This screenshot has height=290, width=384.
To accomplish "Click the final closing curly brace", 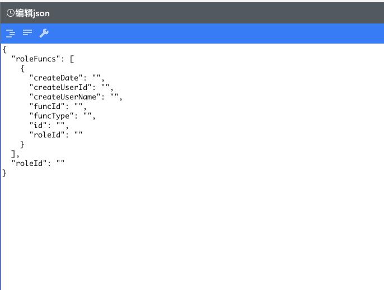I will coord(4,173).
